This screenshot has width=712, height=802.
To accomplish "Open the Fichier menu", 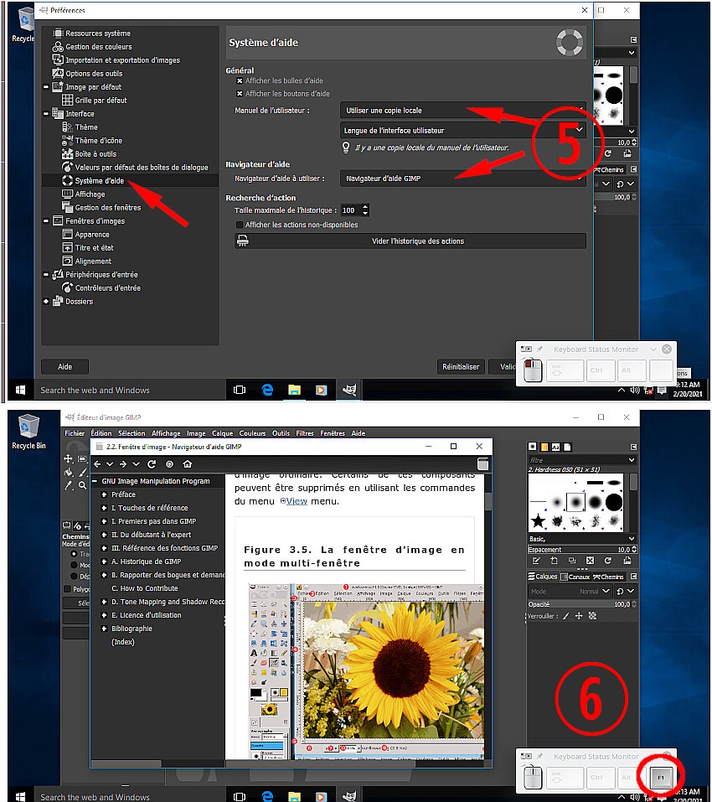I will (75, 433).
